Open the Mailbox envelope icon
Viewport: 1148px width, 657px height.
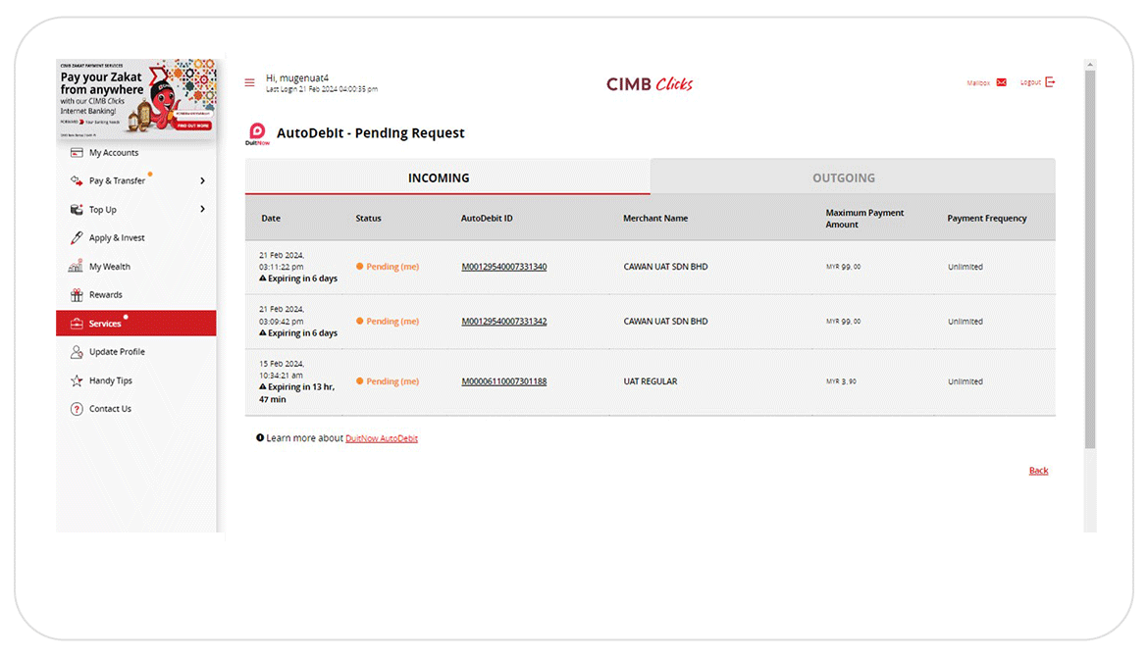click(1001, 83)
